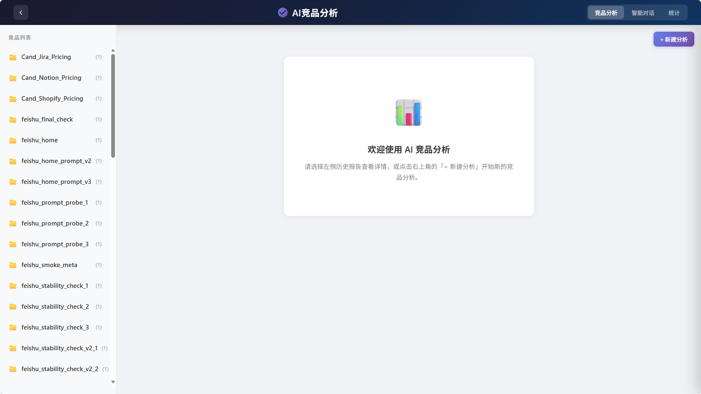Viewport: 701px width, 394px height.
Task: Click the feishu_smoke_meta folder icon
Action: tap(13, 265)
